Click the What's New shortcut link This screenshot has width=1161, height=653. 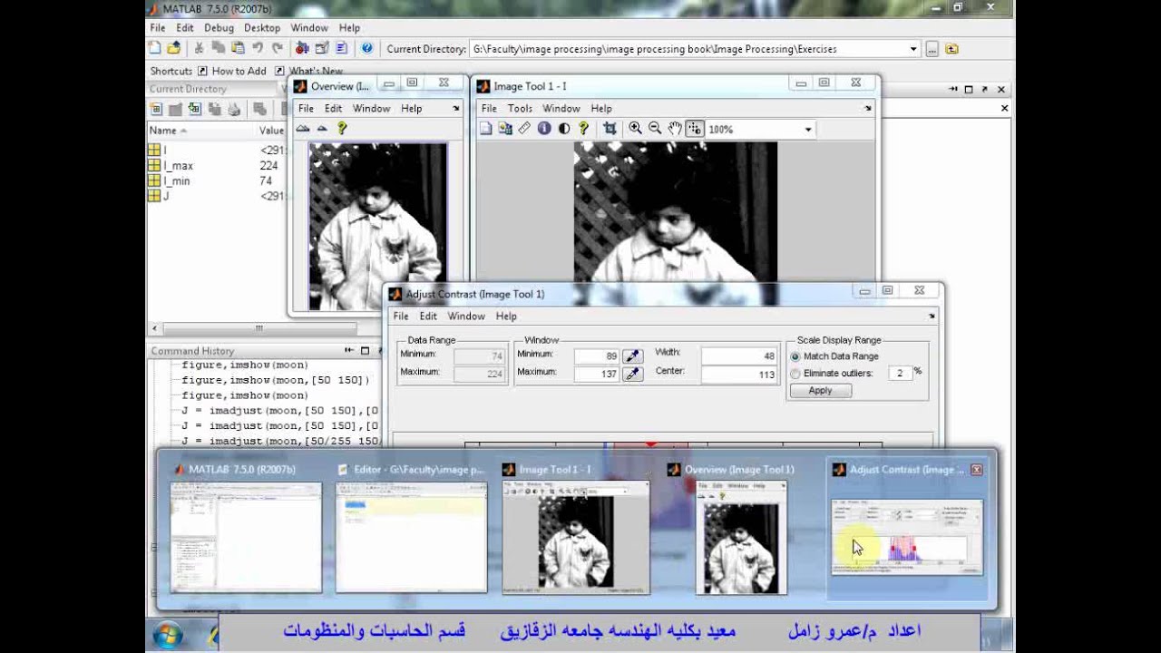[x=308, y=71]
